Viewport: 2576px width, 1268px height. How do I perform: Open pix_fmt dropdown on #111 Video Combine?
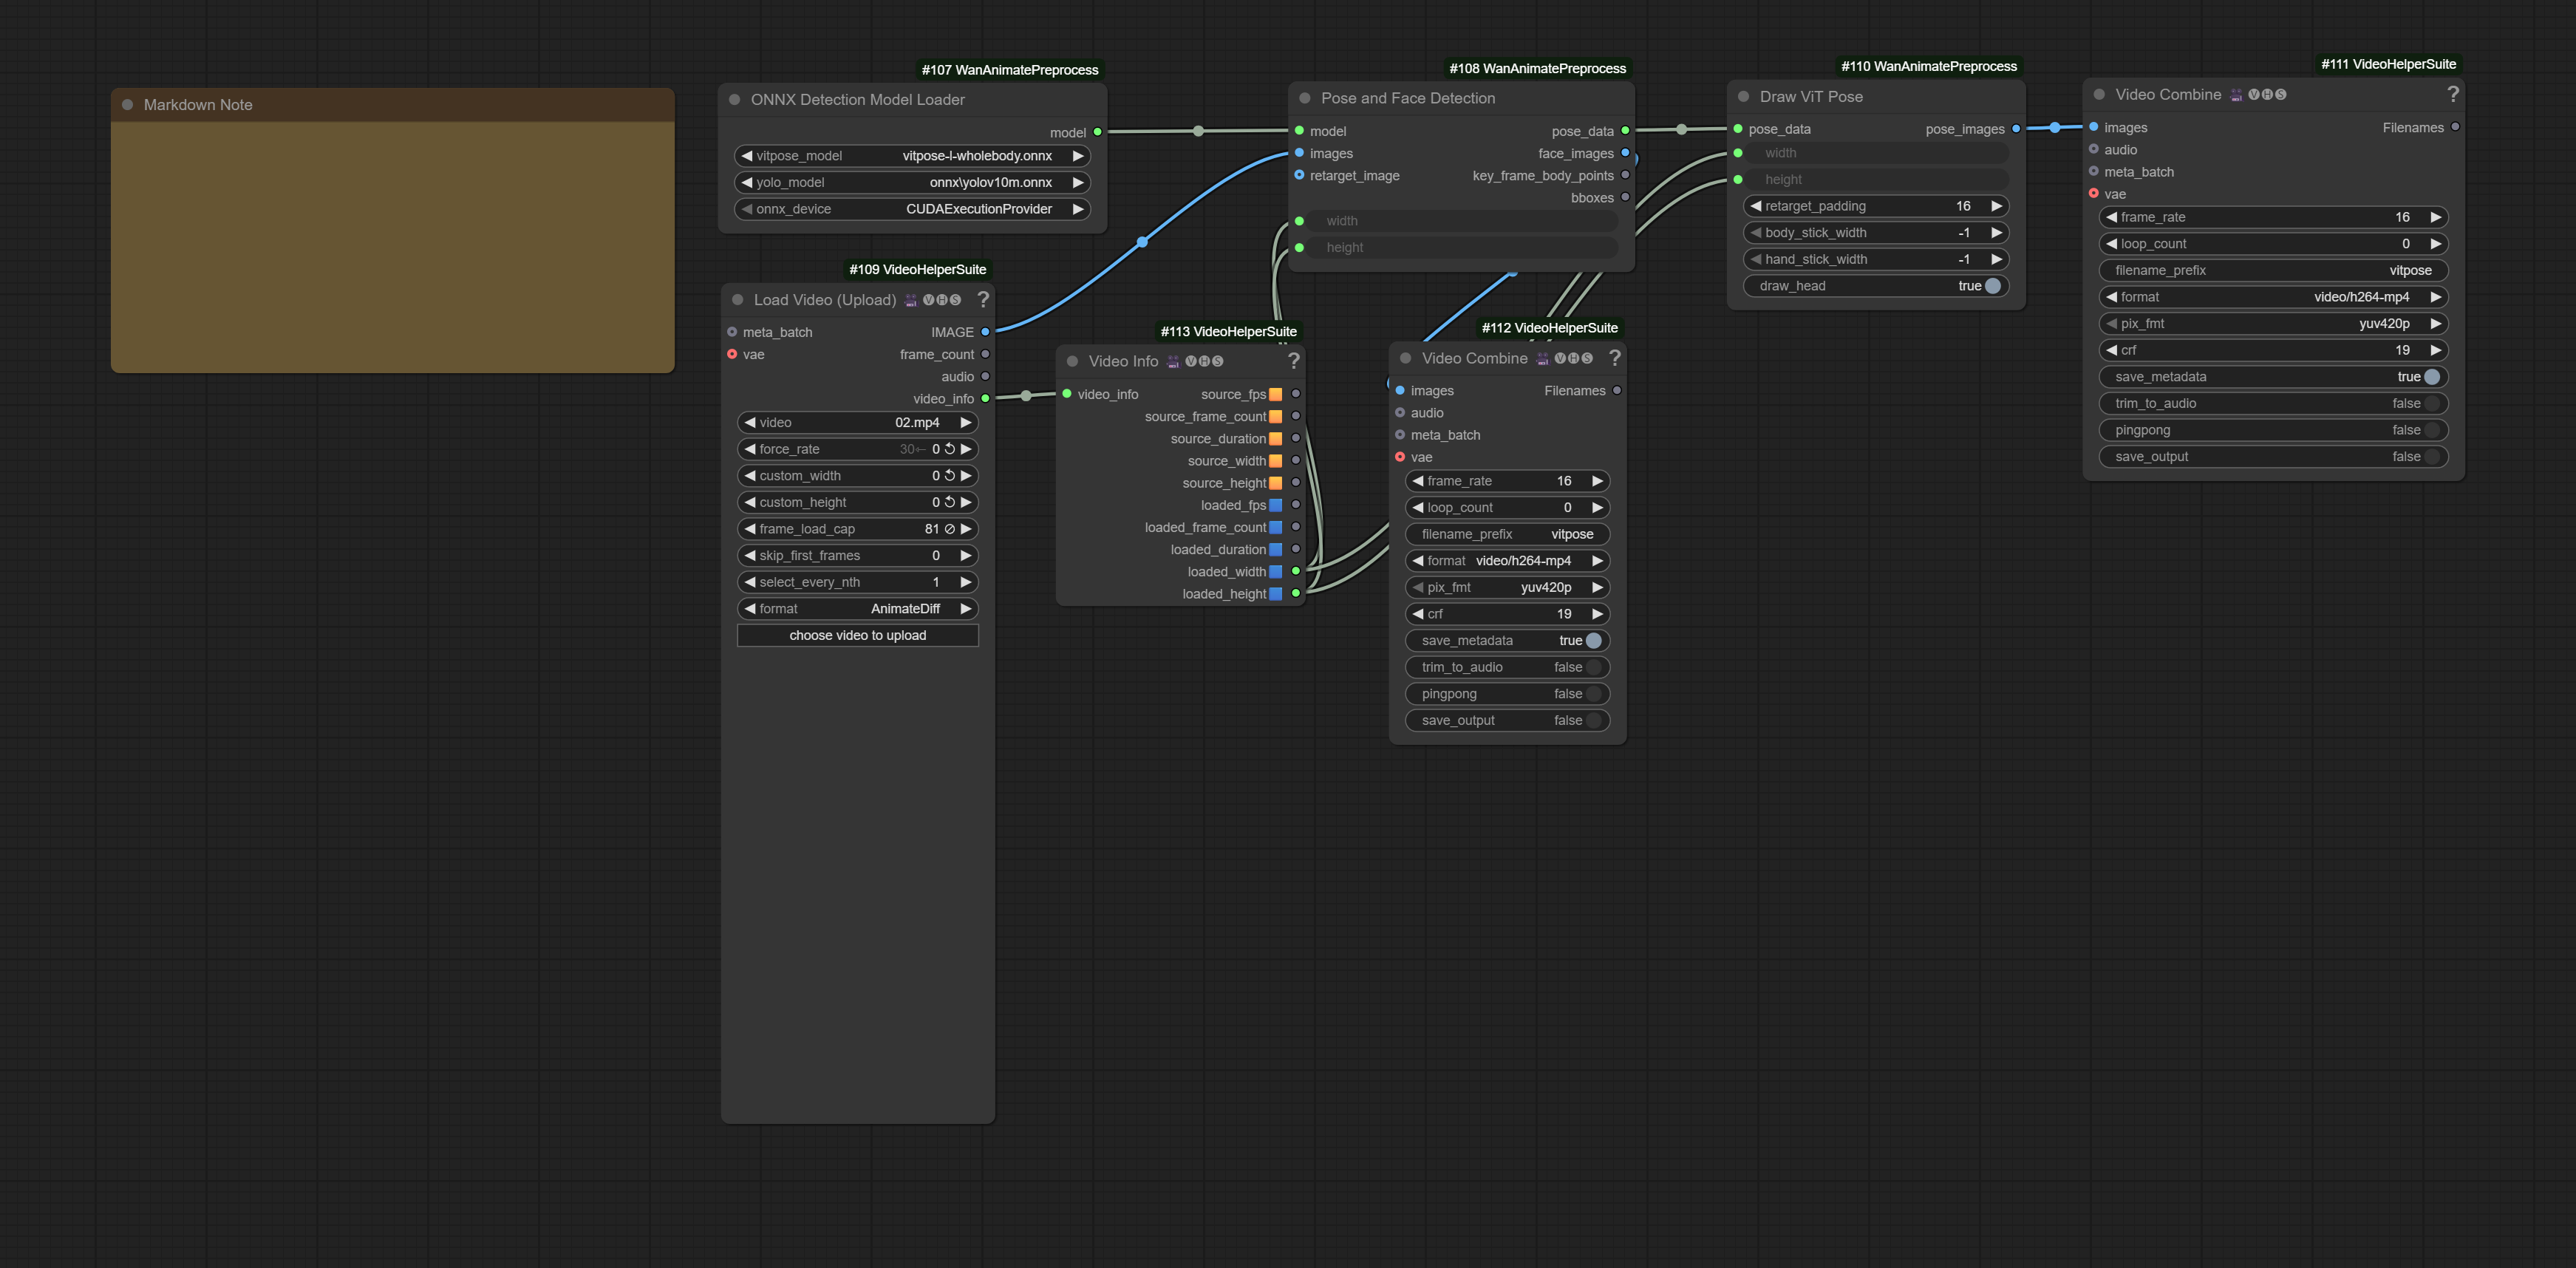tap(2273, 324)
